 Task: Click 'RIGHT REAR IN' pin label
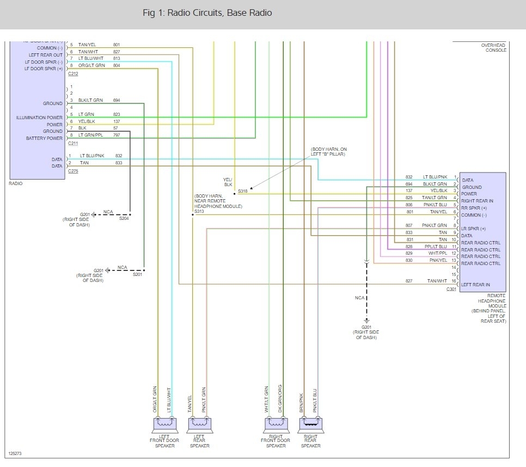[477, 201]
